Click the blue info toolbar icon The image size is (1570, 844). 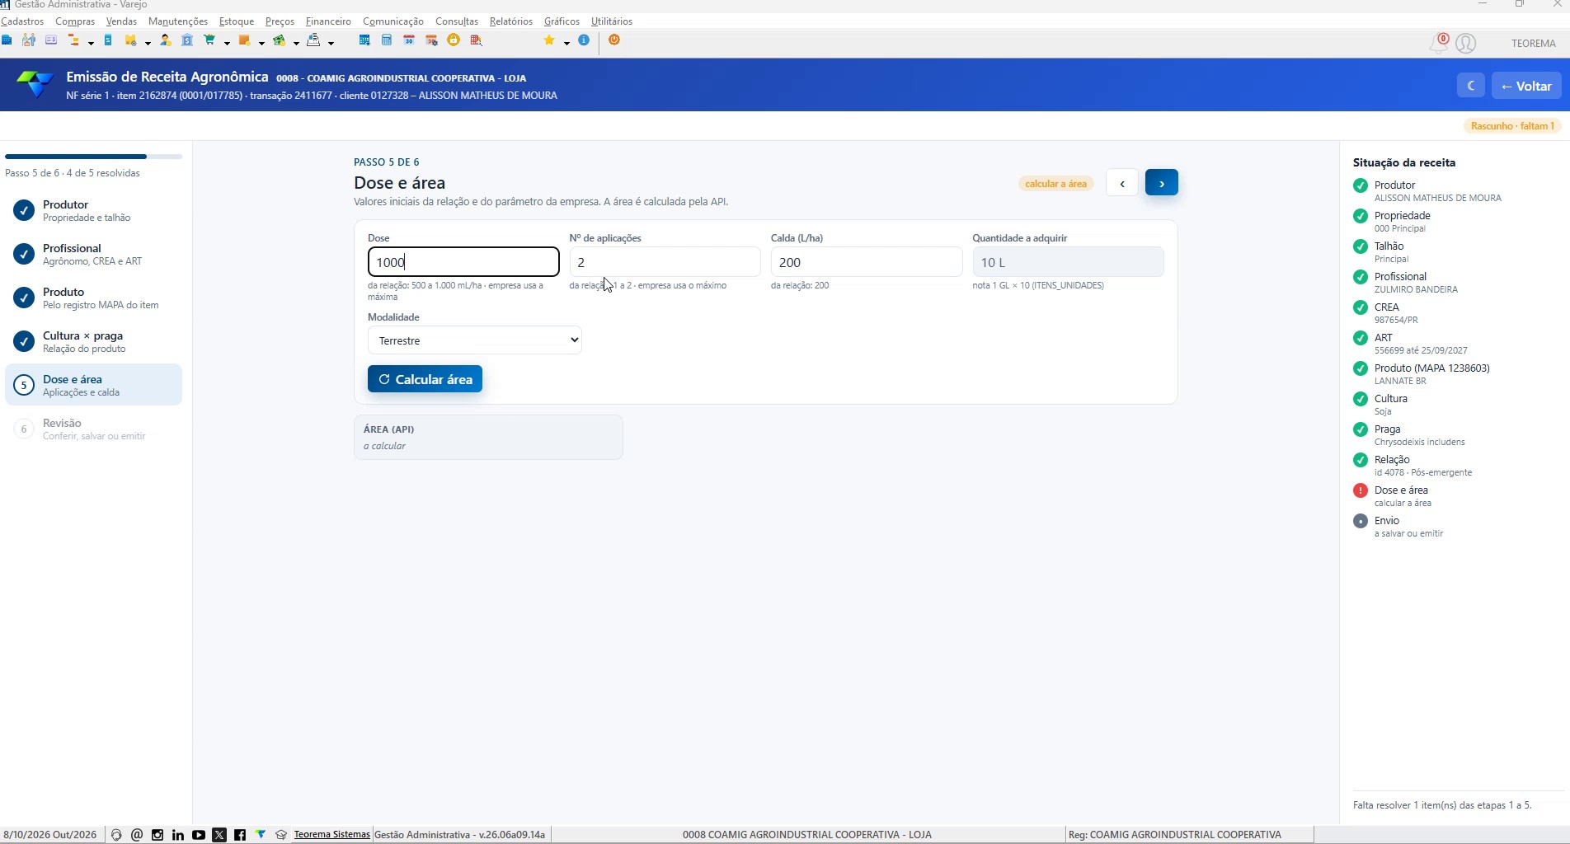[584, 40]
